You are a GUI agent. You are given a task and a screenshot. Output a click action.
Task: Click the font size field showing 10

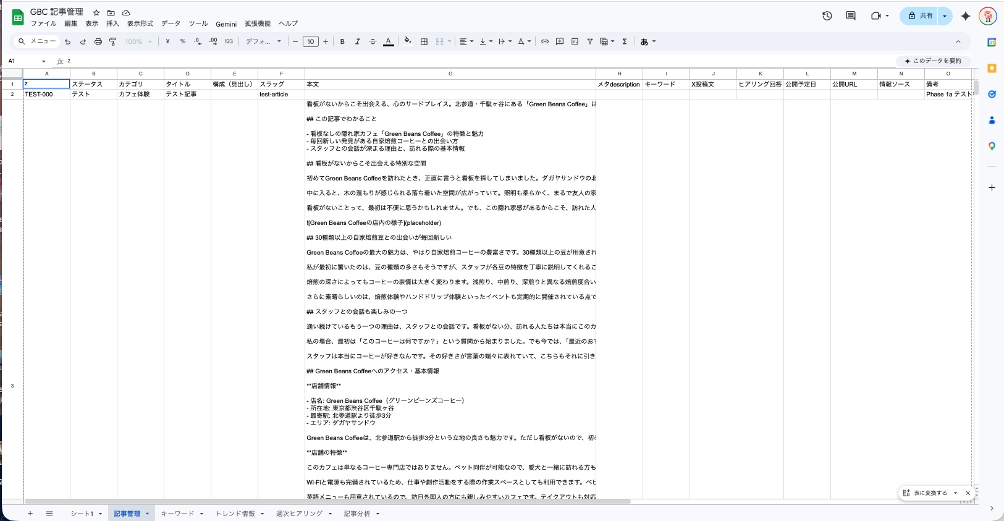tap(311, 41)
